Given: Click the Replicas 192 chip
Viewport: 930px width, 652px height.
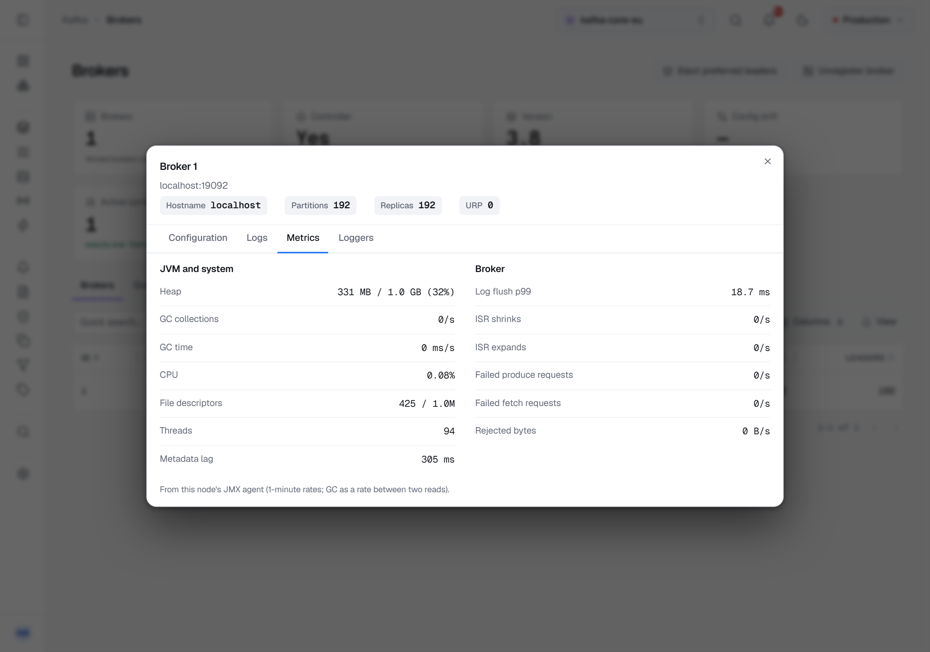Looking at the screenshot, I should tap(408, 205).
